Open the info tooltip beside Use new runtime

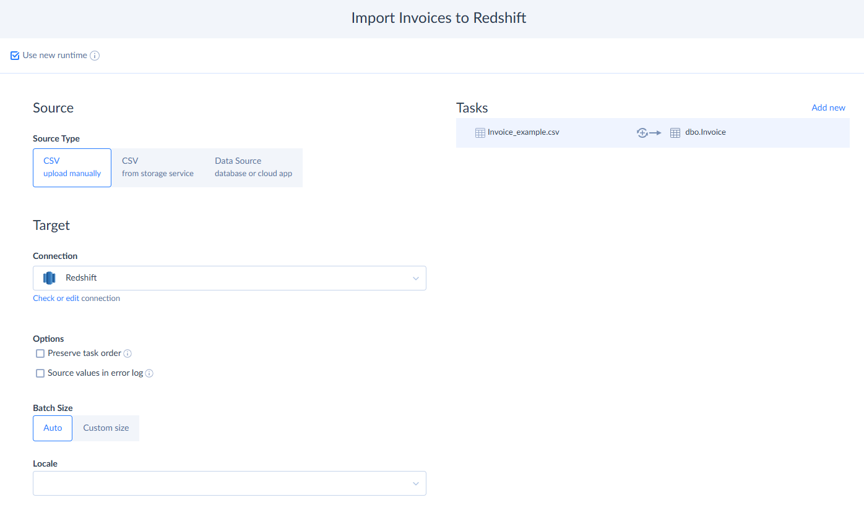(95, 56)
